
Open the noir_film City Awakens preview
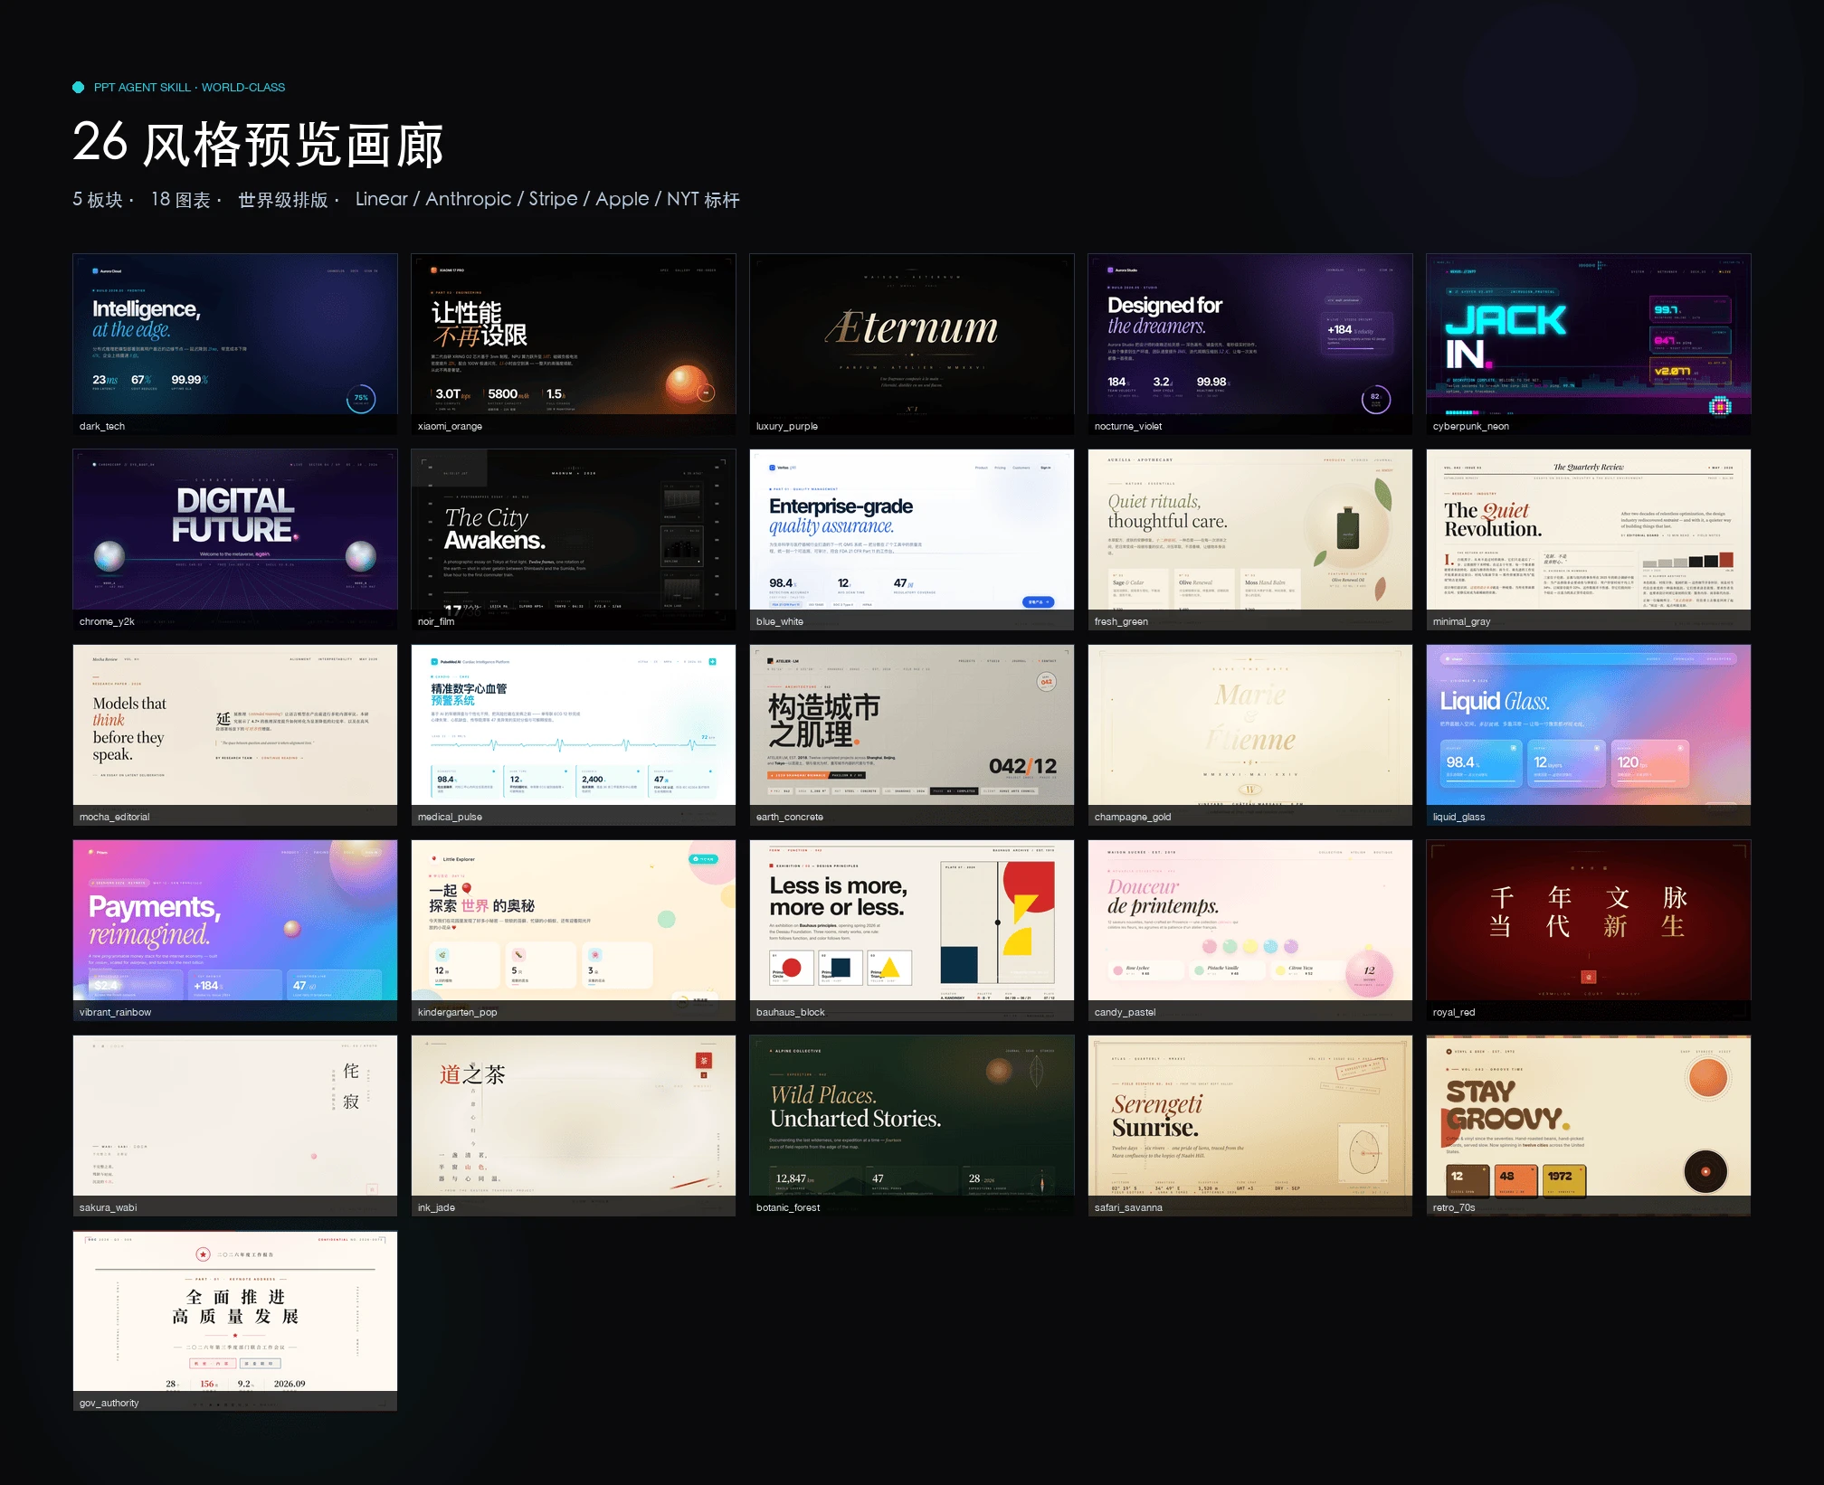574,539
